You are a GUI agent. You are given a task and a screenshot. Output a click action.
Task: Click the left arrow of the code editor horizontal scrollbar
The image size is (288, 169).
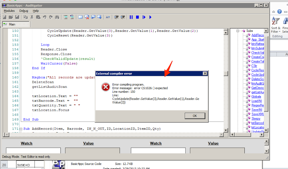[7, 135]
